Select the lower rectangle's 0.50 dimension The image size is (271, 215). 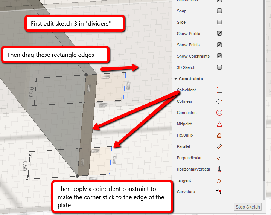pyautogui.click(x=25, y=166)
